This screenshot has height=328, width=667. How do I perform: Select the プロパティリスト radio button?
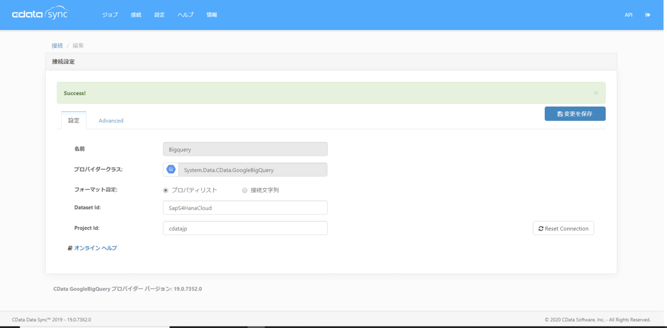(x=166, y=190)
